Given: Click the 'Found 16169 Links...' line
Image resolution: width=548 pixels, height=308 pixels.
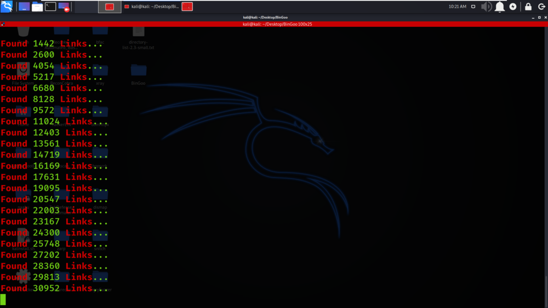Looking at the screenshot, I should (x=54, y=166).
